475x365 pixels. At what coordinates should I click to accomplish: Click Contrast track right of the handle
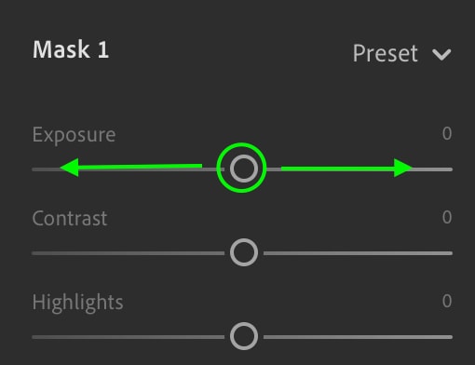pyautogui.click(x=358, y=253)
